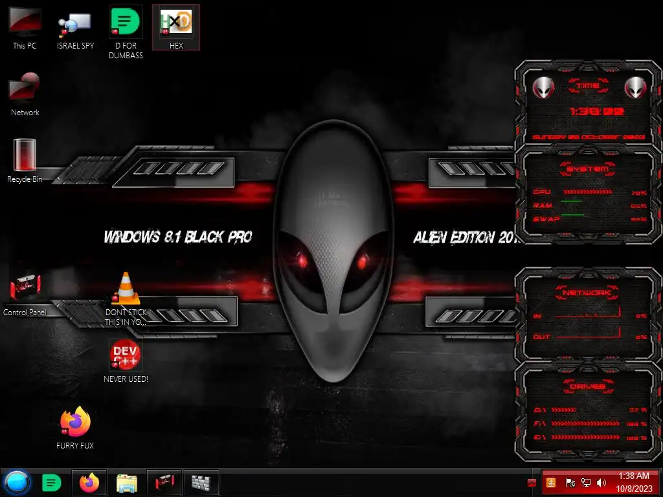
Task: Click the CPU usage bar
Action: pyautogui.click(x=588, y=192)
